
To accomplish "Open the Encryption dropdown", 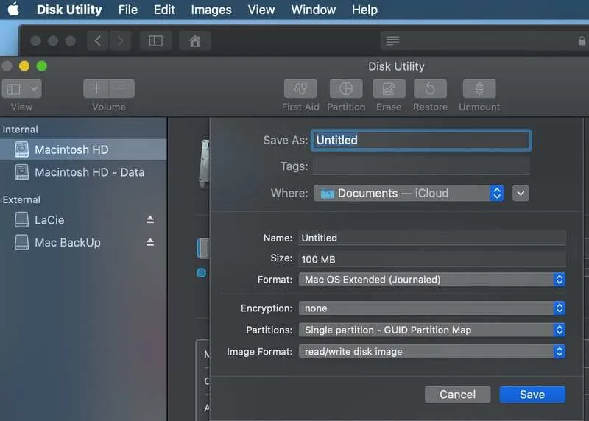I will click(432, 308).
